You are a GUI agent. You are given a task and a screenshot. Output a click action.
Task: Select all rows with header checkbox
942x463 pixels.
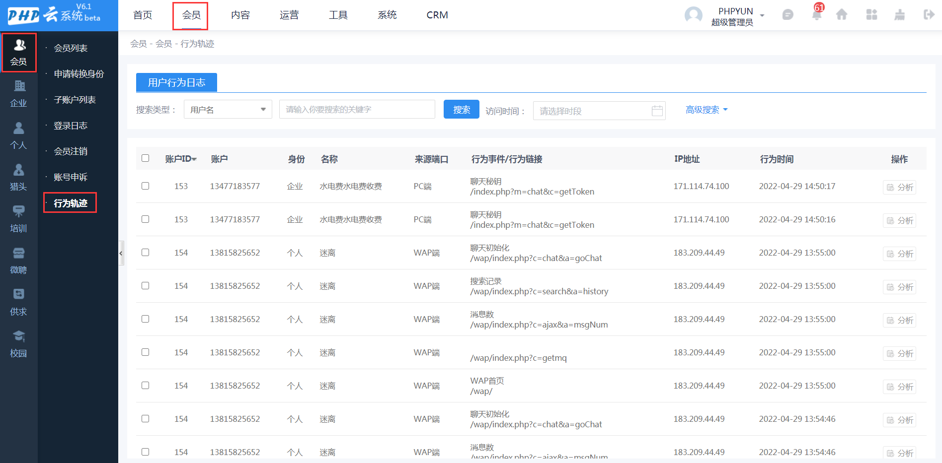pos(145,158)
